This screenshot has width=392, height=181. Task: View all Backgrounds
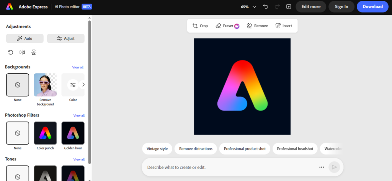pyautogui.click(x=78, y=67)
